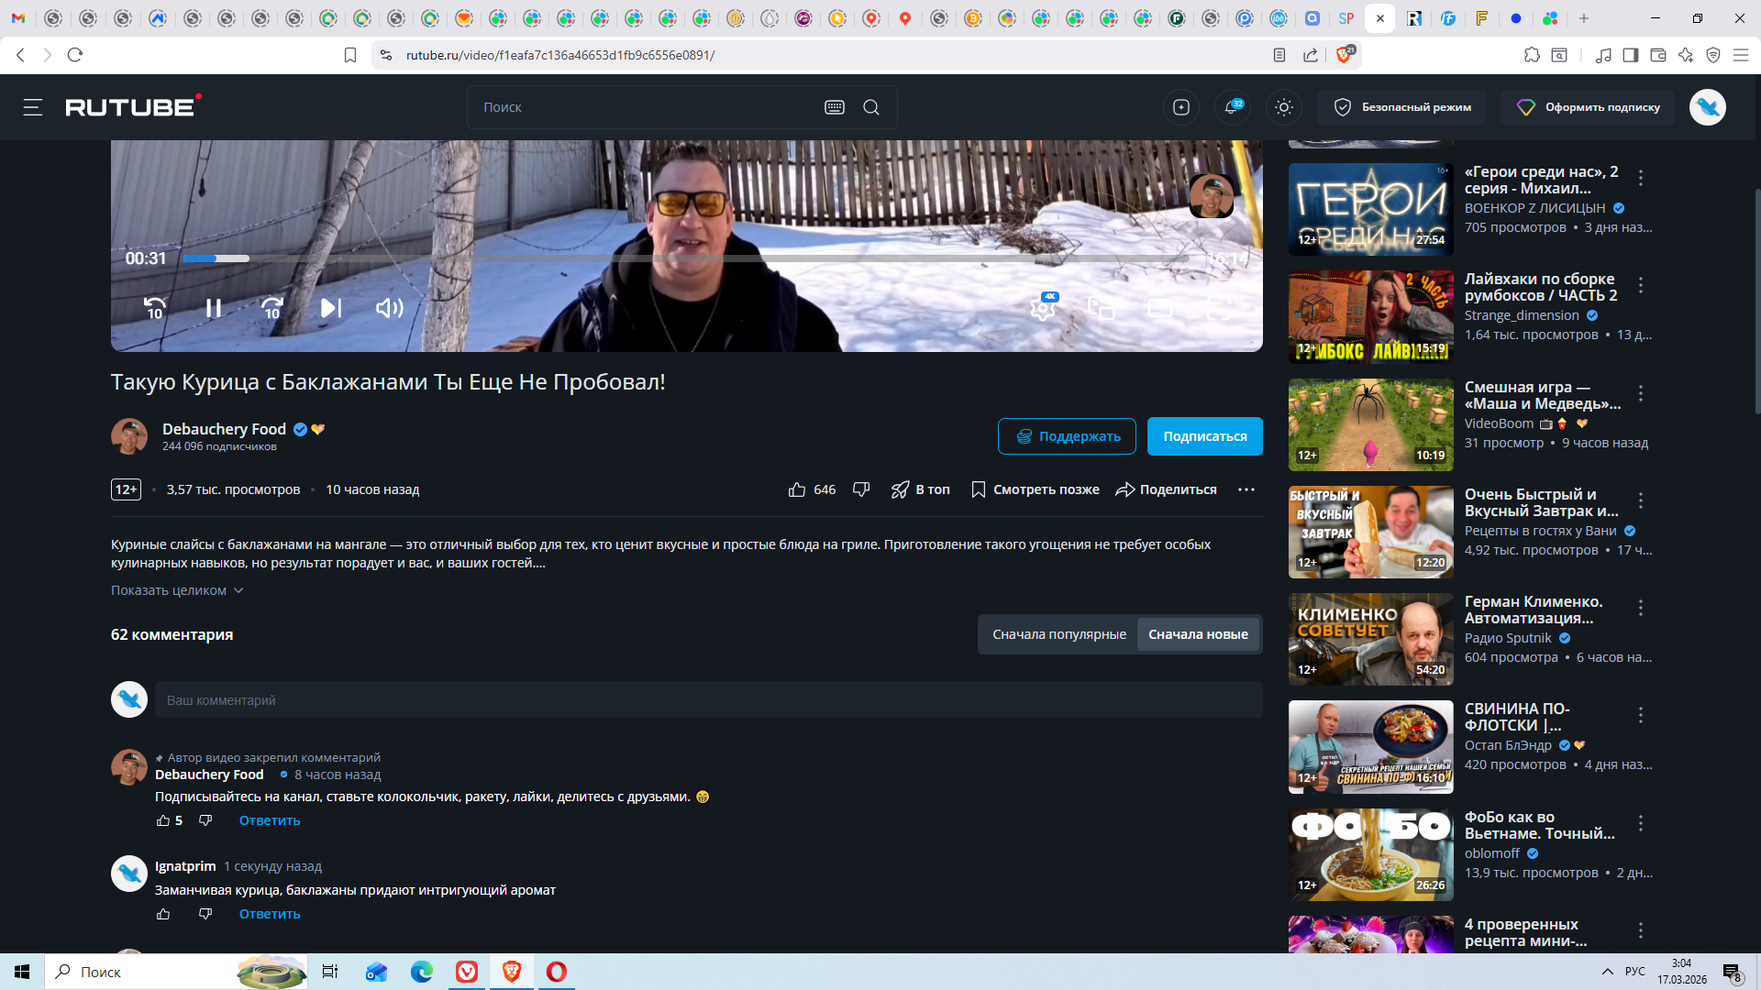Click the video progress bar
The width and height of the screenshot is (1761, 990).
point(642,258)
